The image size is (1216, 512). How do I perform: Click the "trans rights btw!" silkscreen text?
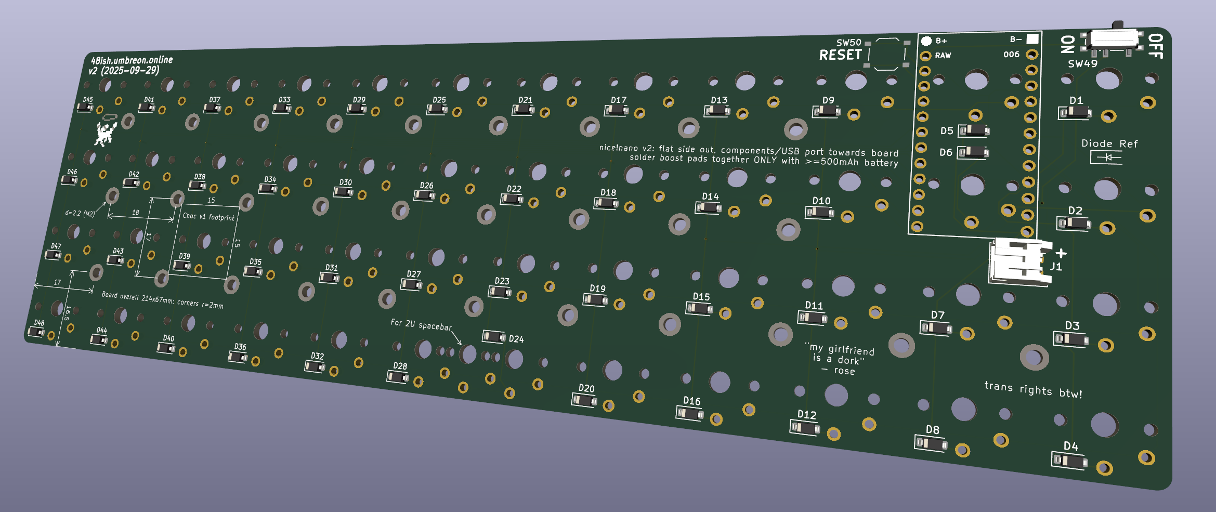coord(1033,390)
